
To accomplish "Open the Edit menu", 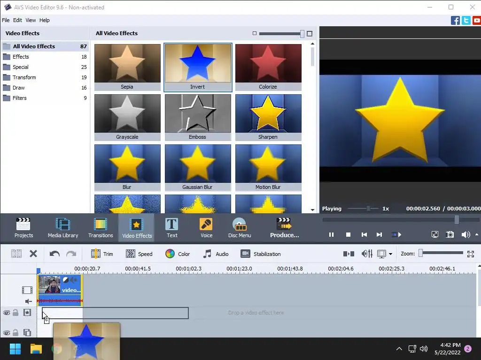I will (x=17, y=20).
